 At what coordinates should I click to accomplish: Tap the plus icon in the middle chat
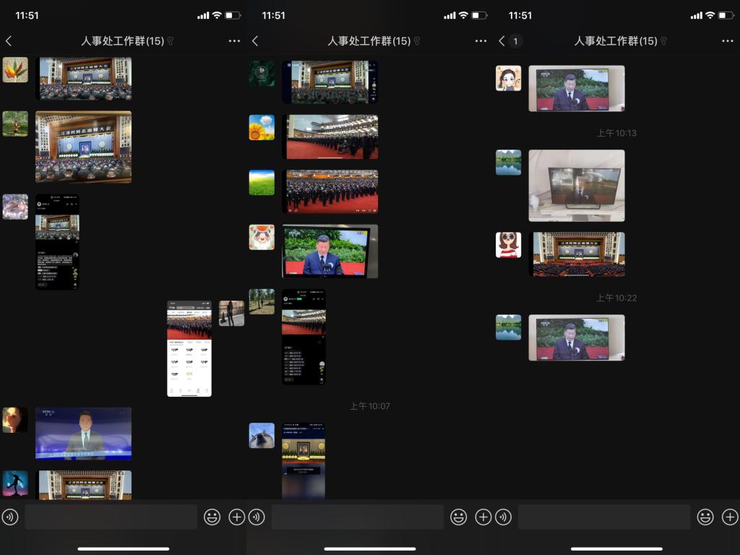pyautogui.click(x=483, y=517)
